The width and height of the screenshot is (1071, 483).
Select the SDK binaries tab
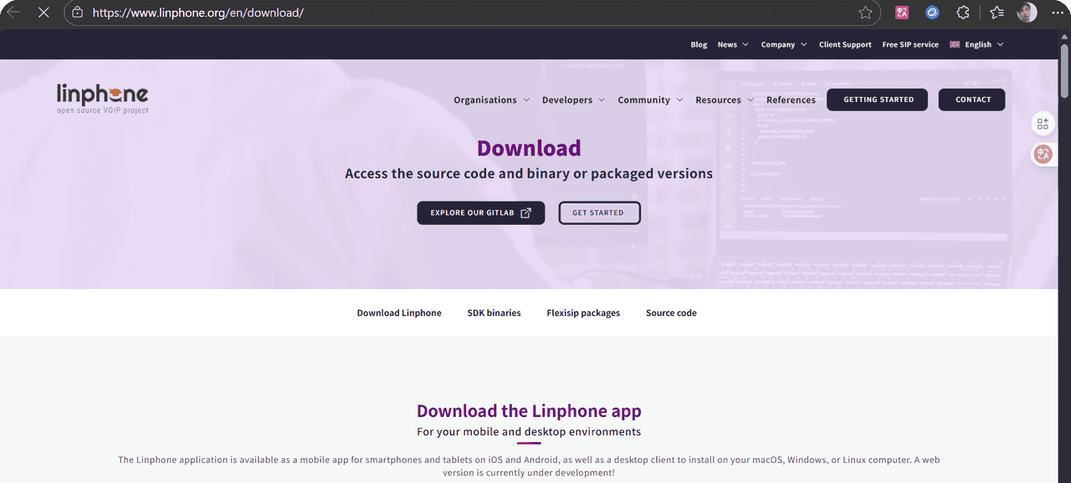coord(494,313)
